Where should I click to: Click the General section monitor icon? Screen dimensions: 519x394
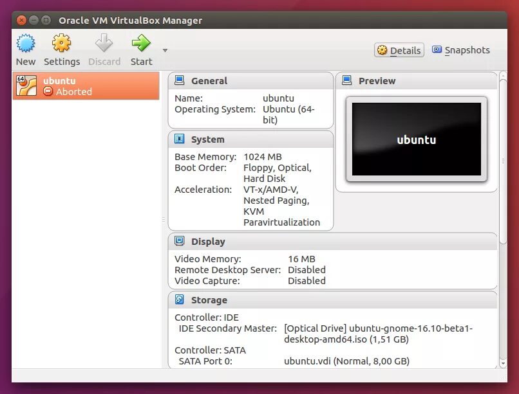click(x=180, y=80)
